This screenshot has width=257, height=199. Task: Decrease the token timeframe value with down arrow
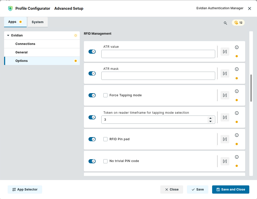coord(211,121)
